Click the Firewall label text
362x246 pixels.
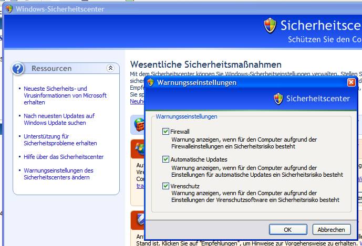pos(180,132)
